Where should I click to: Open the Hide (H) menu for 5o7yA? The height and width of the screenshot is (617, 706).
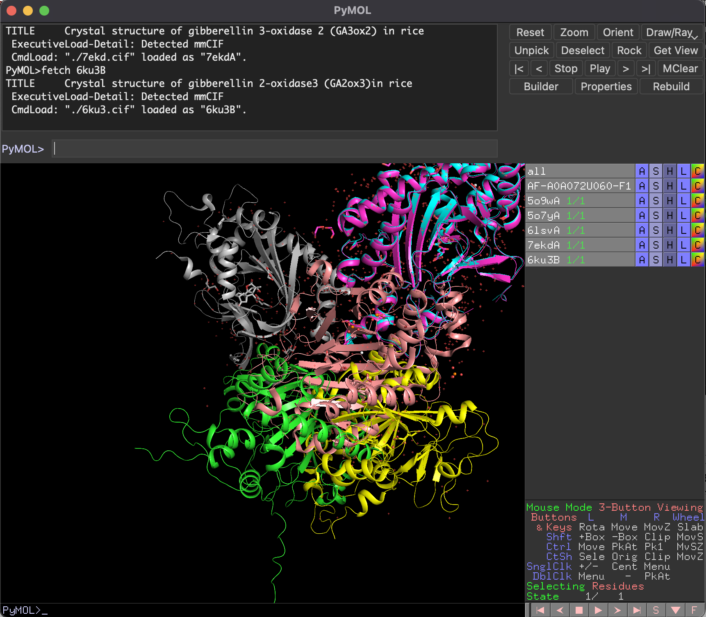tap(670, 215)
